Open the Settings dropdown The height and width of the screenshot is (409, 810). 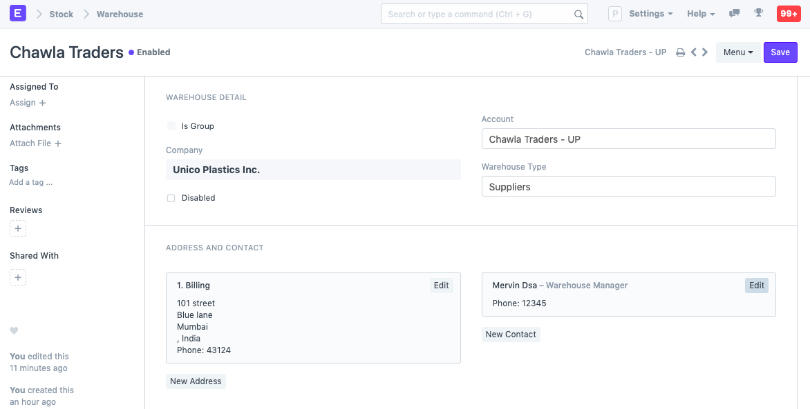(x=650, y=14)
